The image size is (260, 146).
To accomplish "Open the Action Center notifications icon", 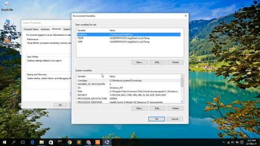I will (x=242, y=142).
